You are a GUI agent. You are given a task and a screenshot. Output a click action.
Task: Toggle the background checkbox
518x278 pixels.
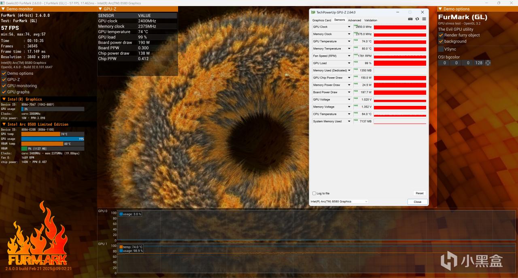pyautogui.click(x=441, y=41)
